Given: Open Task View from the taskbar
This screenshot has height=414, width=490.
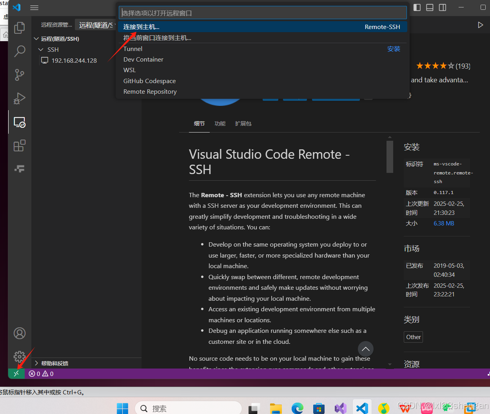Looking at the screenshot, I should tap(254, 409).
